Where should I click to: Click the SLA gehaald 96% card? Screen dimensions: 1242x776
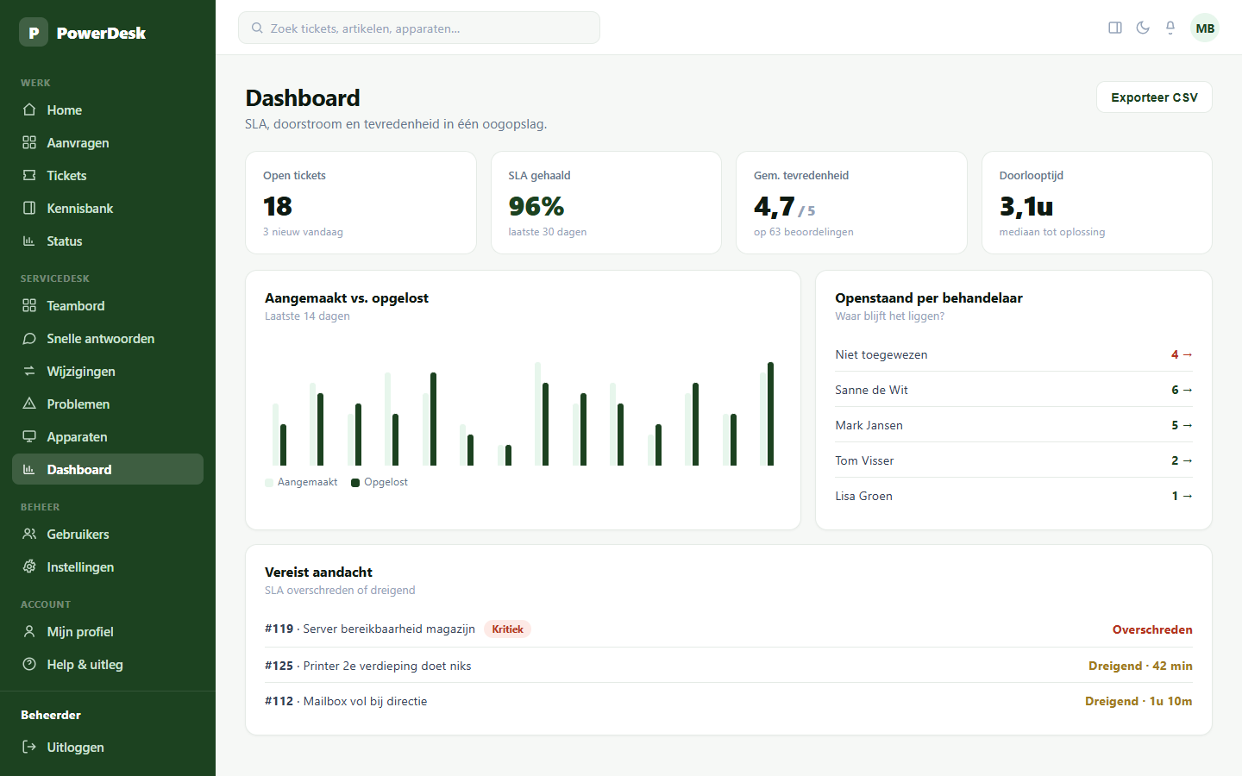click(x=606, y=203)
